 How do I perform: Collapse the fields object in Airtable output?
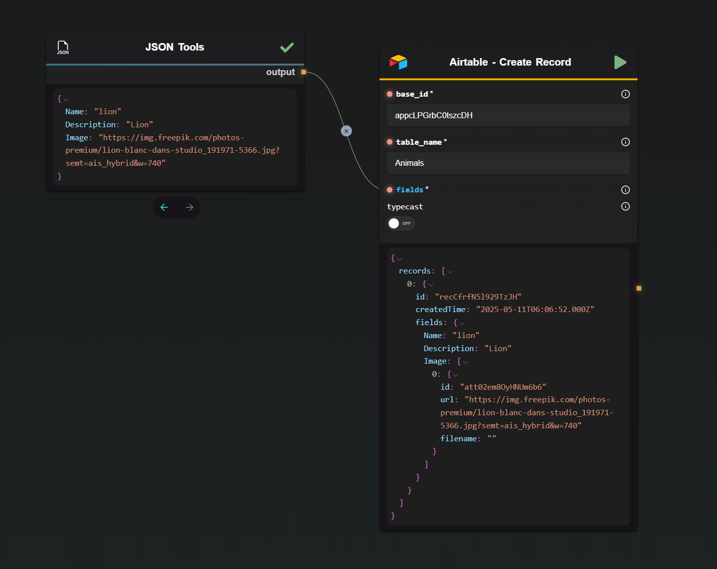pyautogui.click(x=462, y=323)
